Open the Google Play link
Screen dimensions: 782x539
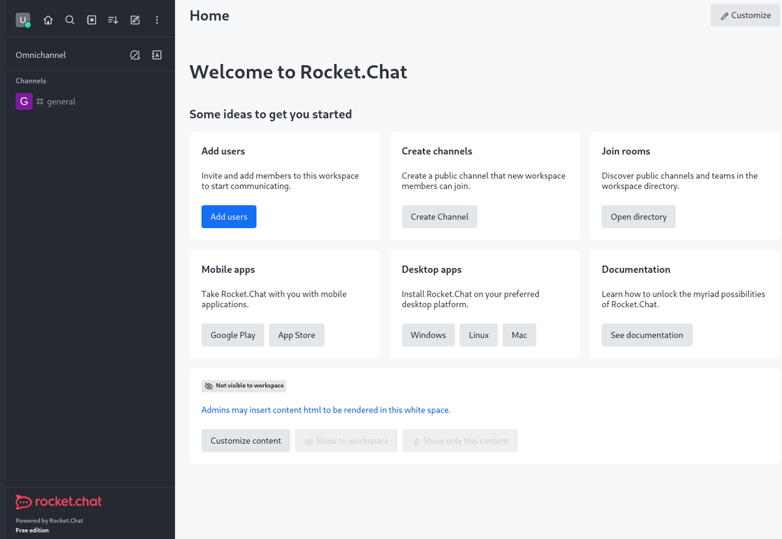point(233,335)
